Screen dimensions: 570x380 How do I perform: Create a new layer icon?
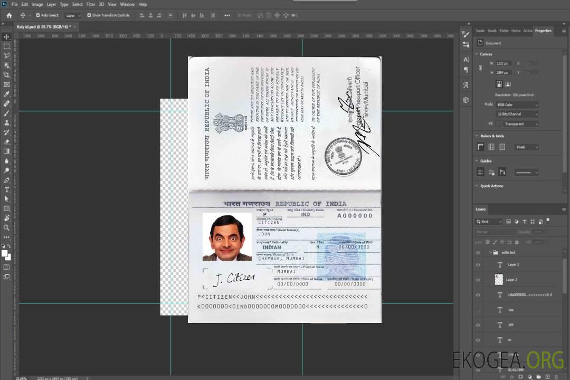pos(547,377)
